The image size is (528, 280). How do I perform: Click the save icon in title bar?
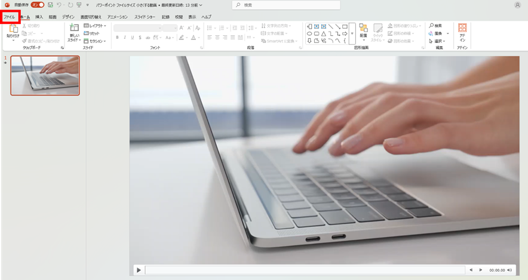51,5
